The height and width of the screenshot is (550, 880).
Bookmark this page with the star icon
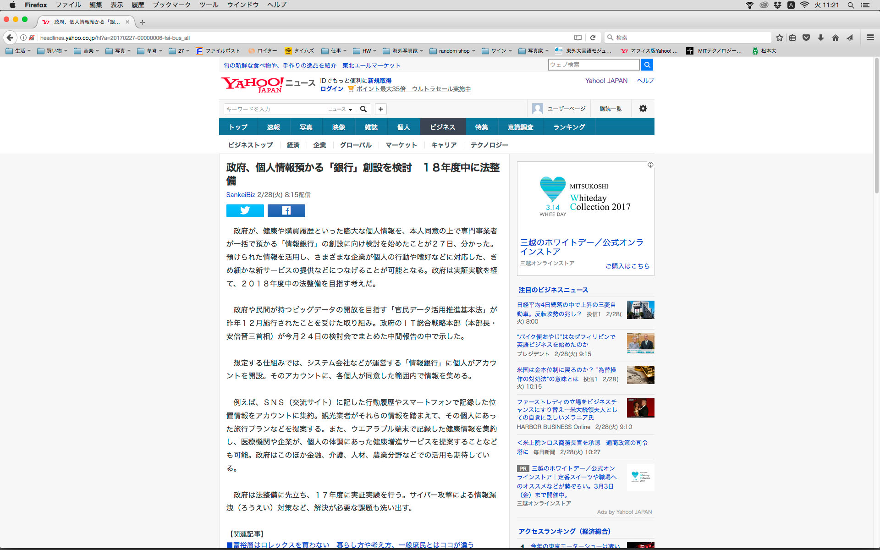pos(779,38)
